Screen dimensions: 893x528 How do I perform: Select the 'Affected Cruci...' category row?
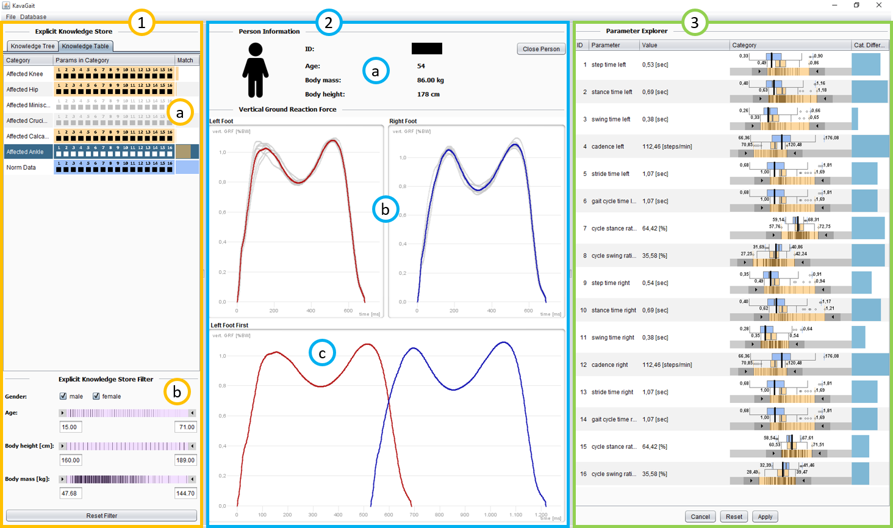(x=101, y=121)
